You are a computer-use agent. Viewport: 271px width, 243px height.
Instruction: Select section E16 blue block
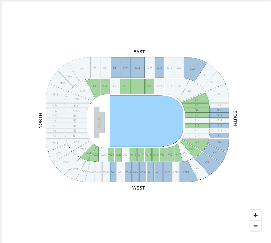[159, 68]
